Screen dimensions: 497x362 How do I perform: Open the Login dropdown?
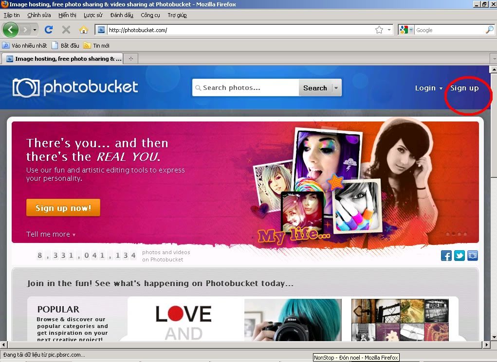click(428, 88)
